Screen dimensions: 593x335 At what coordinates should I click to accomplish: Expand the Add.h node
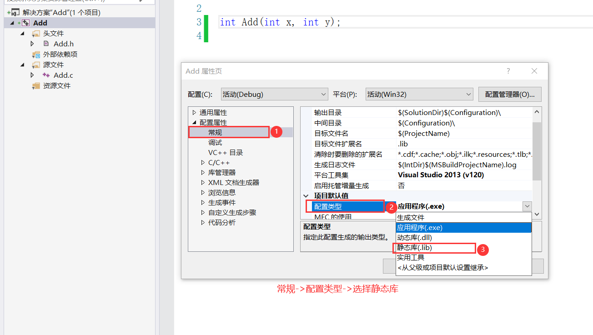32,44
